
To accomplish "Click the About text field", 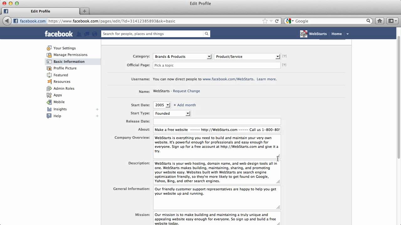I will [x=217, y=130].
